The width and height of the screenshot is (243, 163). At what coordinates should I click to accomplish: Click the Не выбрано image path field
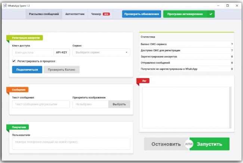pyautogui.click(x=90, y=104)
